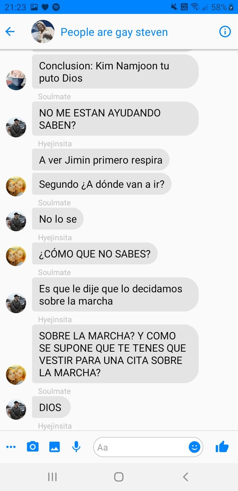Open the camera from the bottom bar
This screenshot has width=238, height=491.
32,447
